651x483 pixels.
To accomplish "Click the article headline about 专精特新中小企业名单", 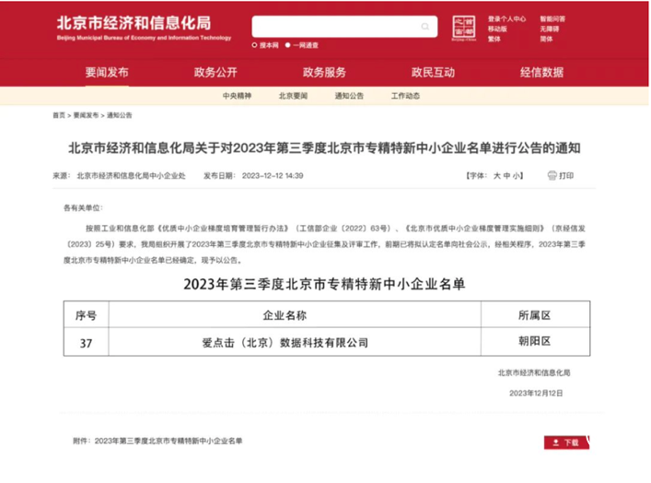I will coord(324,148).
